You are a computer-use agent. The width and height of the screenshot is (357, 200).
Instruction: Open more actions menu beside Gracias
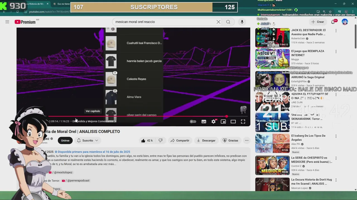tap(247, 141)
